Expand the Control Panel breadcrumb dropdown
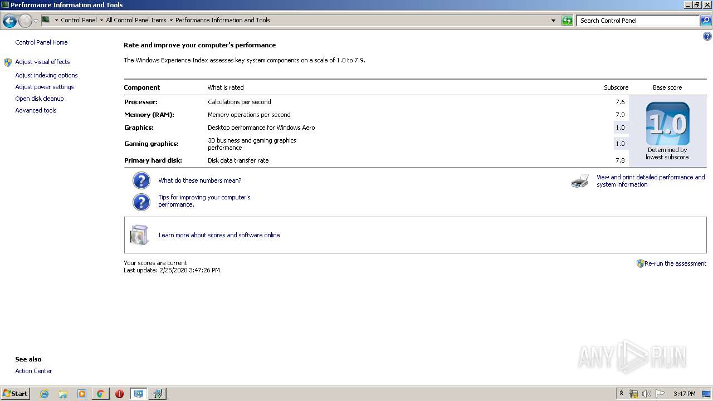This screenshot has width=713, height=401. tap(101, 20)
